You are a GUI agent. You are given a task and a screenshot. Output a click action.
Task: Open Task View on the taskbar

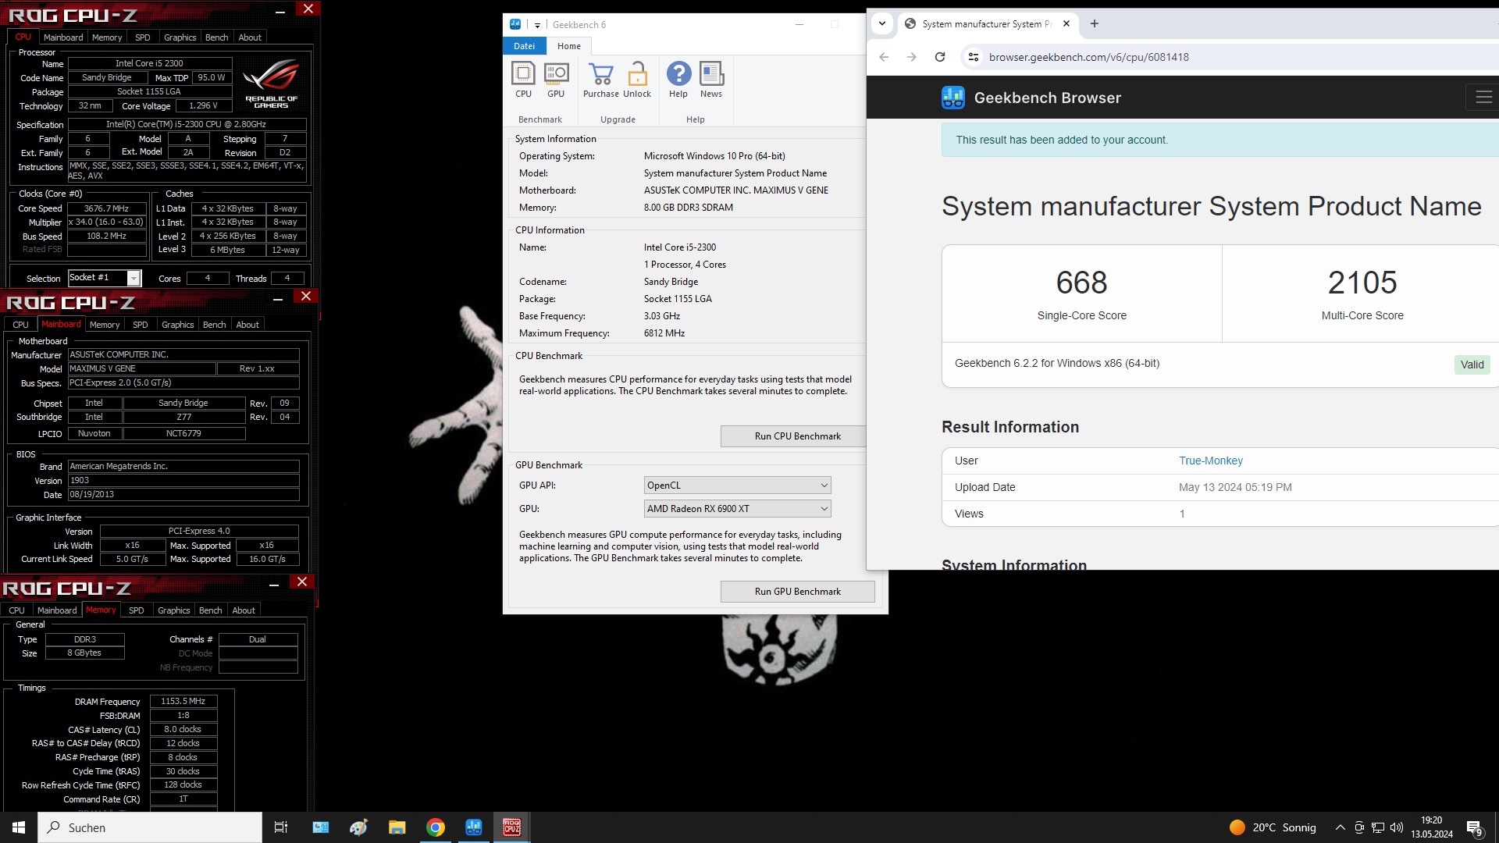tap(281, 827)
